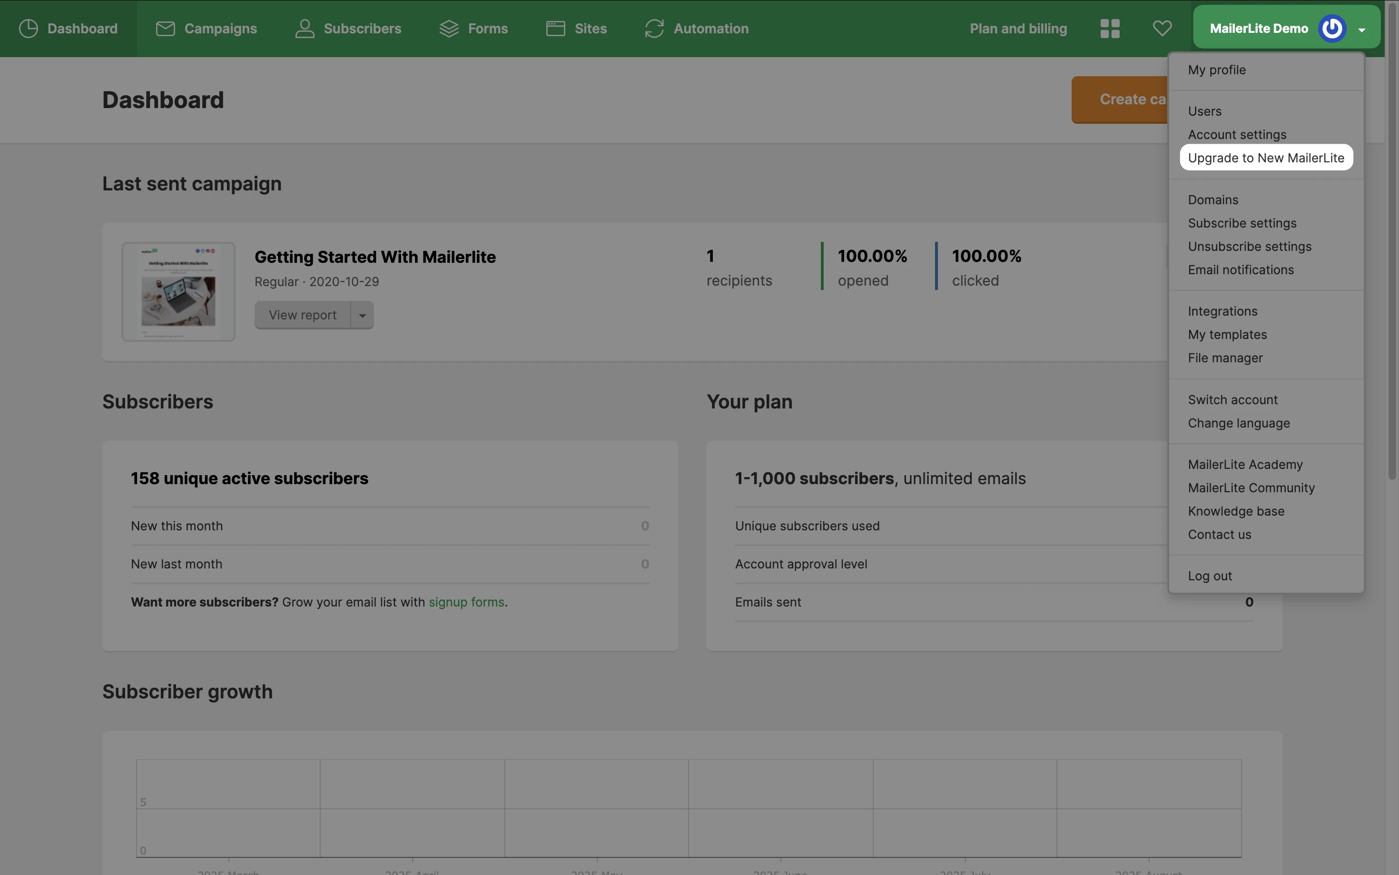Click the 1-1,000 subscribers plan heading
1399x875 pixels.
coord(880,478)
